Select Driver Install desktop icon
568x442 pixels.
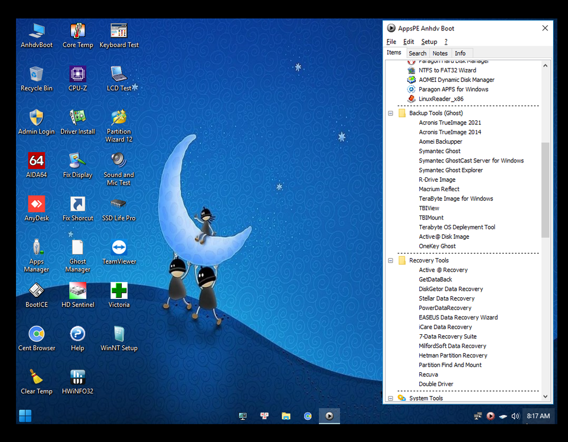click(x=77, y=122)
